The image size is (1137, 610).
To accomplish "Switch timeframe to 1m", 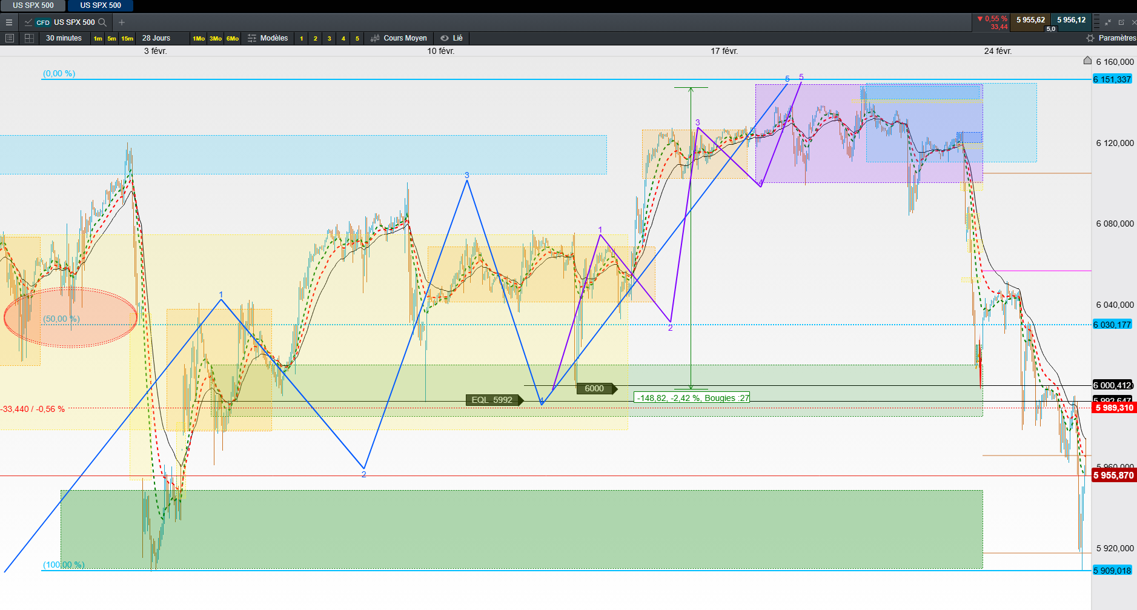I will tap(98, 39).
